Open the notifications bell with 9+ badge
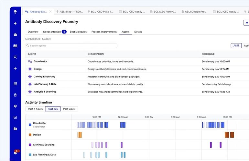Viewport: 249px width, 161px height. [x=16, y=152]
